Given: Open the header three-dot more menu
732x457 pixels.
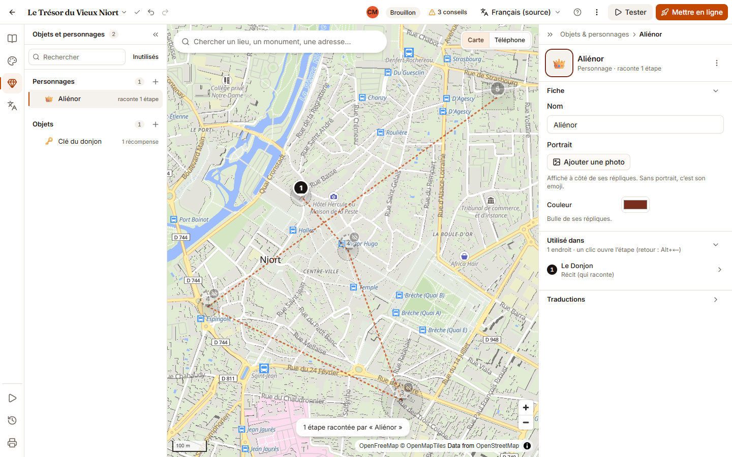Looking at the screenshot, I should tap(597, 12).
